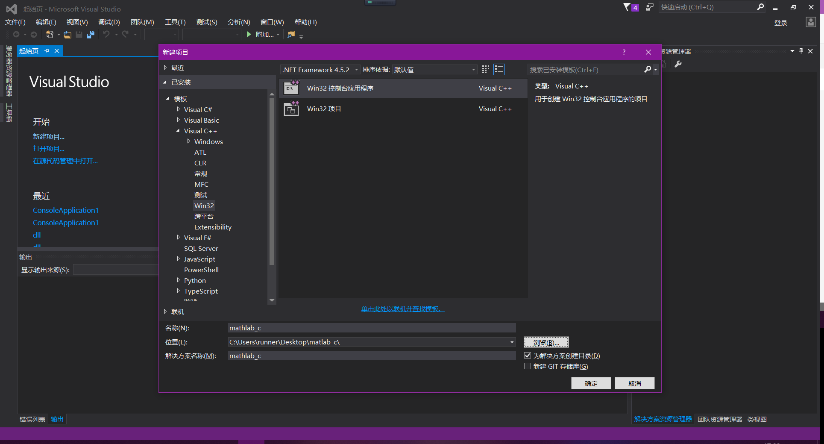
Task: Open the Edit menu
Action: pos(46,22)
